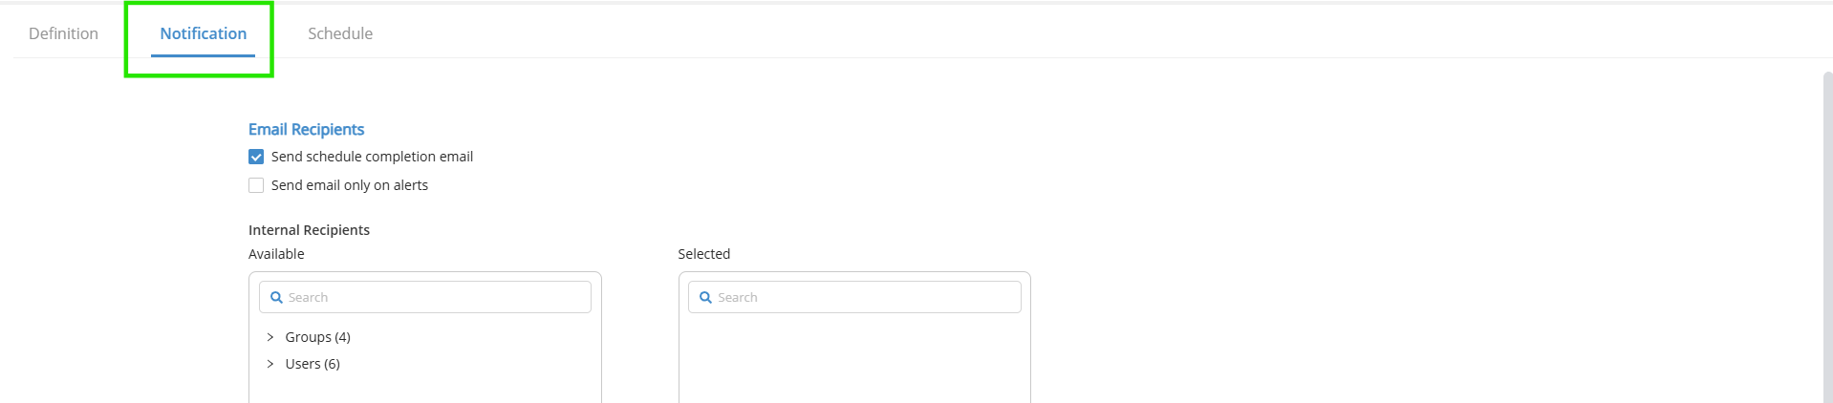Focus the Available recipients search field
This screenshot has width=1833, height=403.
[x=425, y=297]
